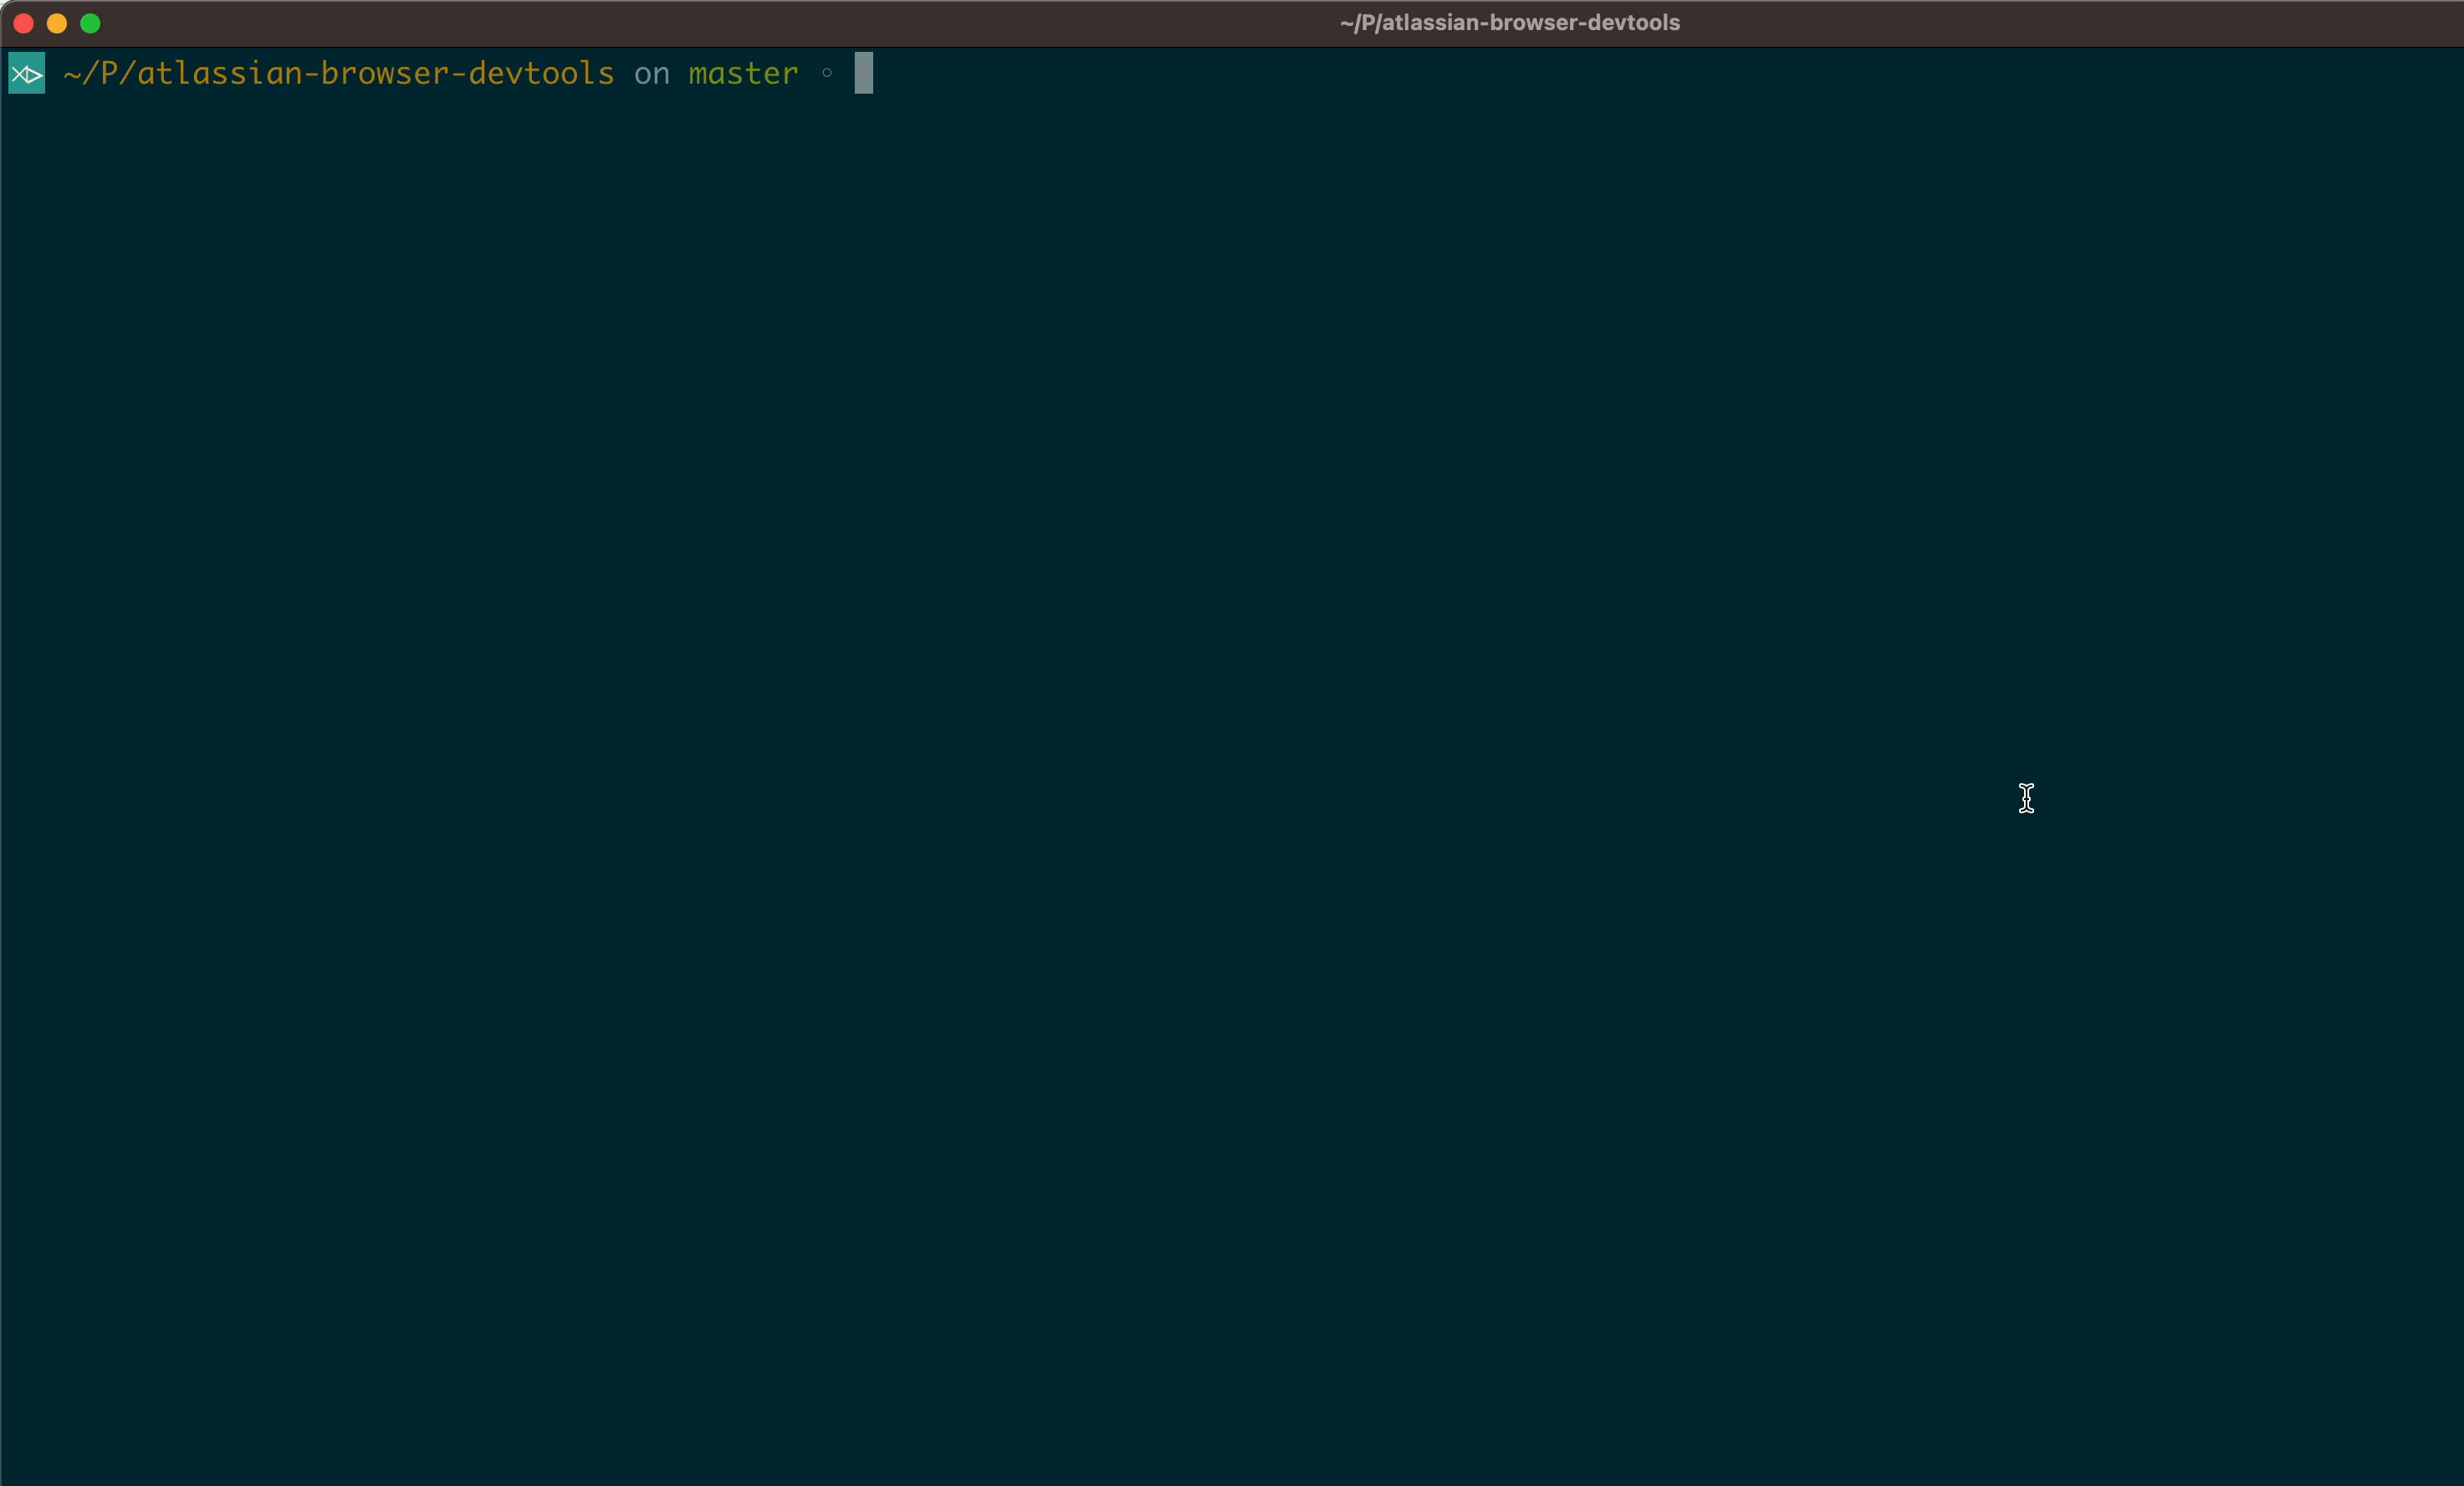Zoom the terminal using green button
2464x1486 pixels.
tap(90, 23)
